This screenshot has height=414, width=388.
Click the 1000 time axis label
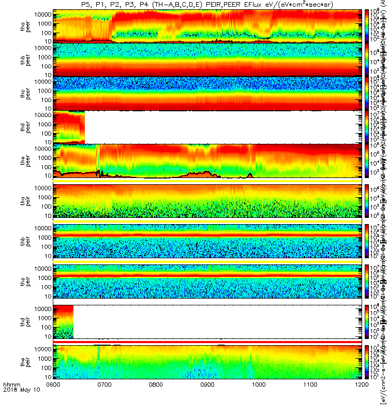coord(259,385)
